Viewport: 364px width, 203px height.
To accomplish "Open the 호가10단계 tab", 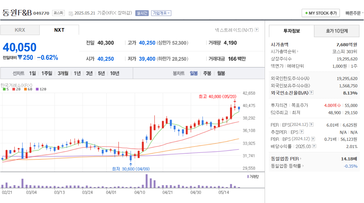I will pyautogui.click(x=337, y=31).
